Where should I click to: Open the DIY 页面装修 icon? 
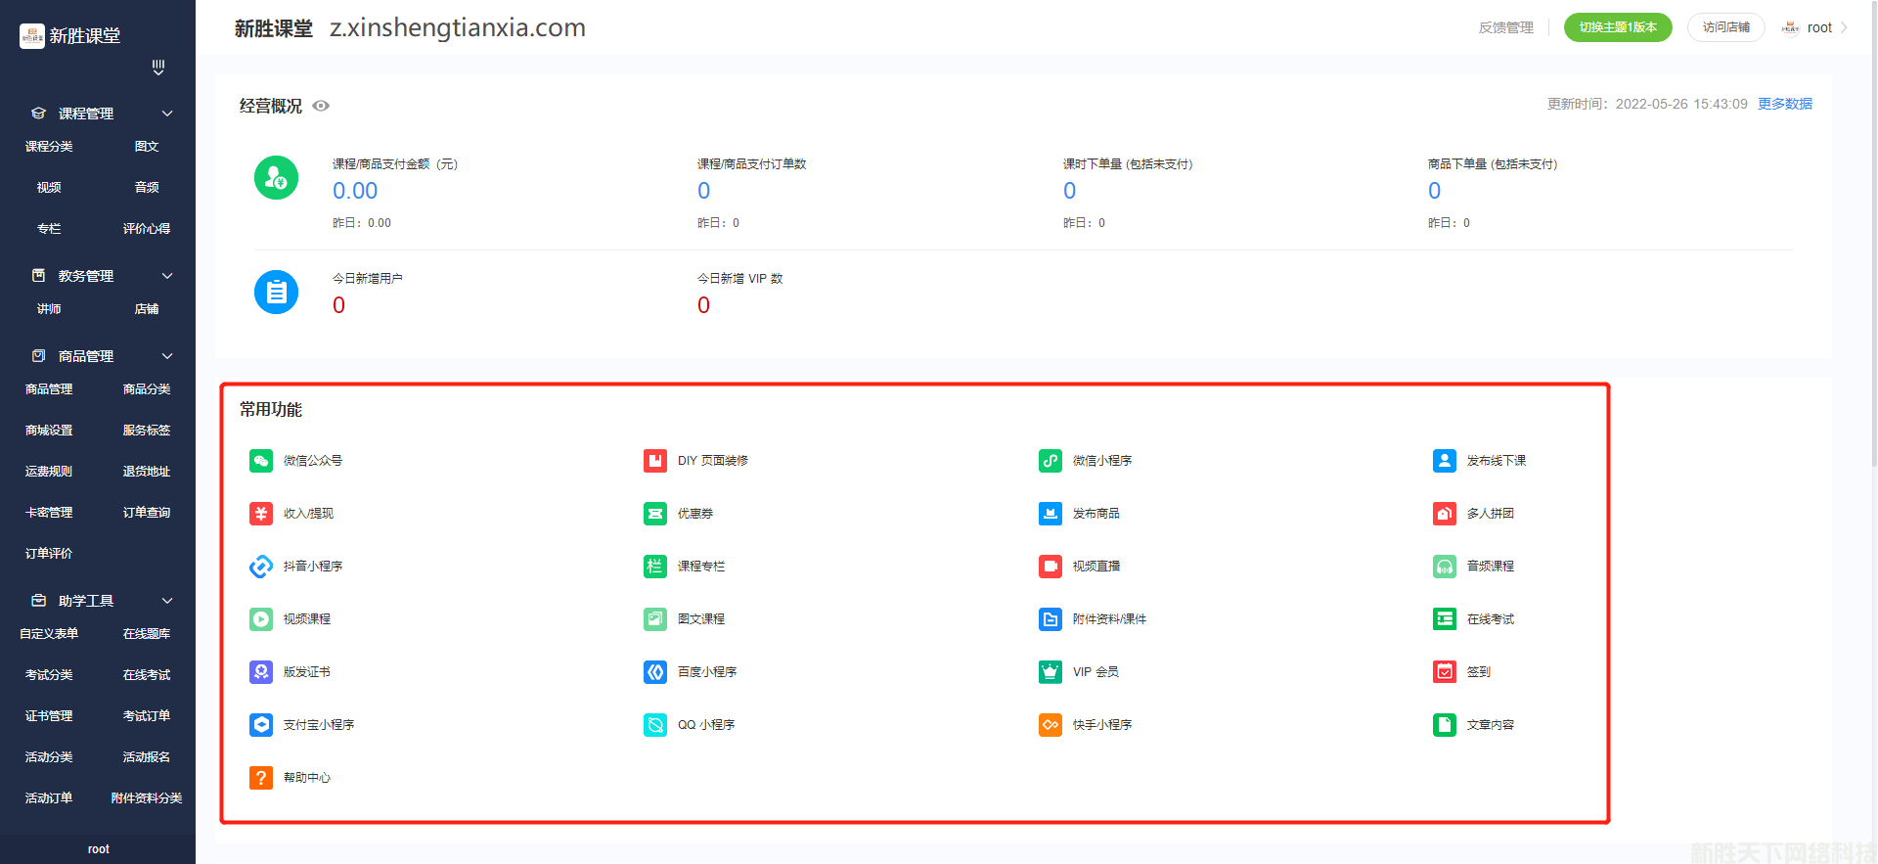[x=655, y=461]
